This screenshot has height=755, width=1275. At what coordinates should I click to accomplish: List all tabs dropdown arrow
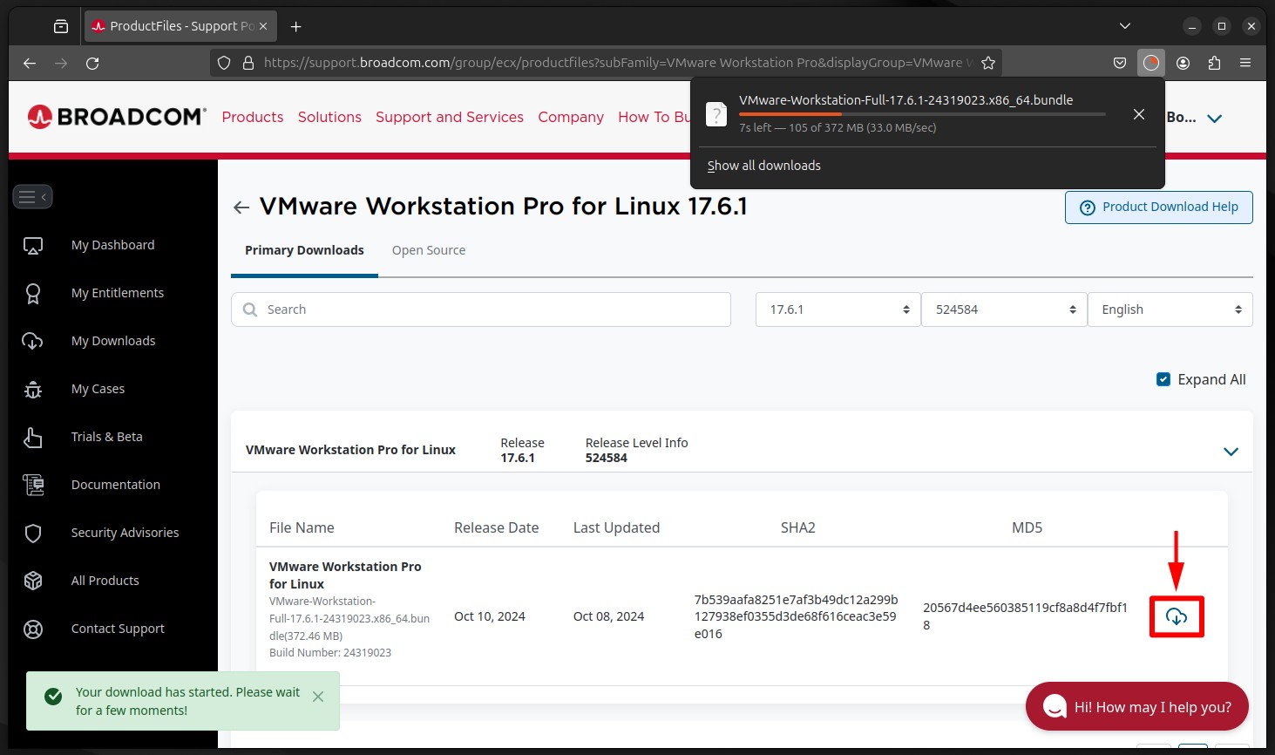[1125, 26]
